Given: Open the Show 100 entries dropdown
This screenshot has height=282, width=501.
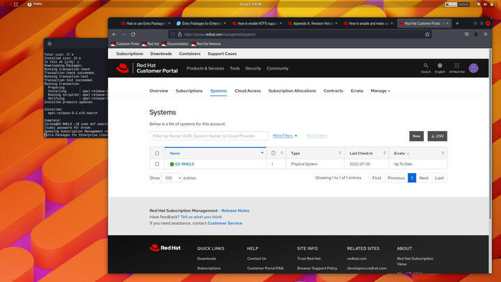Looking at the screenshot, I should point(172,178).
